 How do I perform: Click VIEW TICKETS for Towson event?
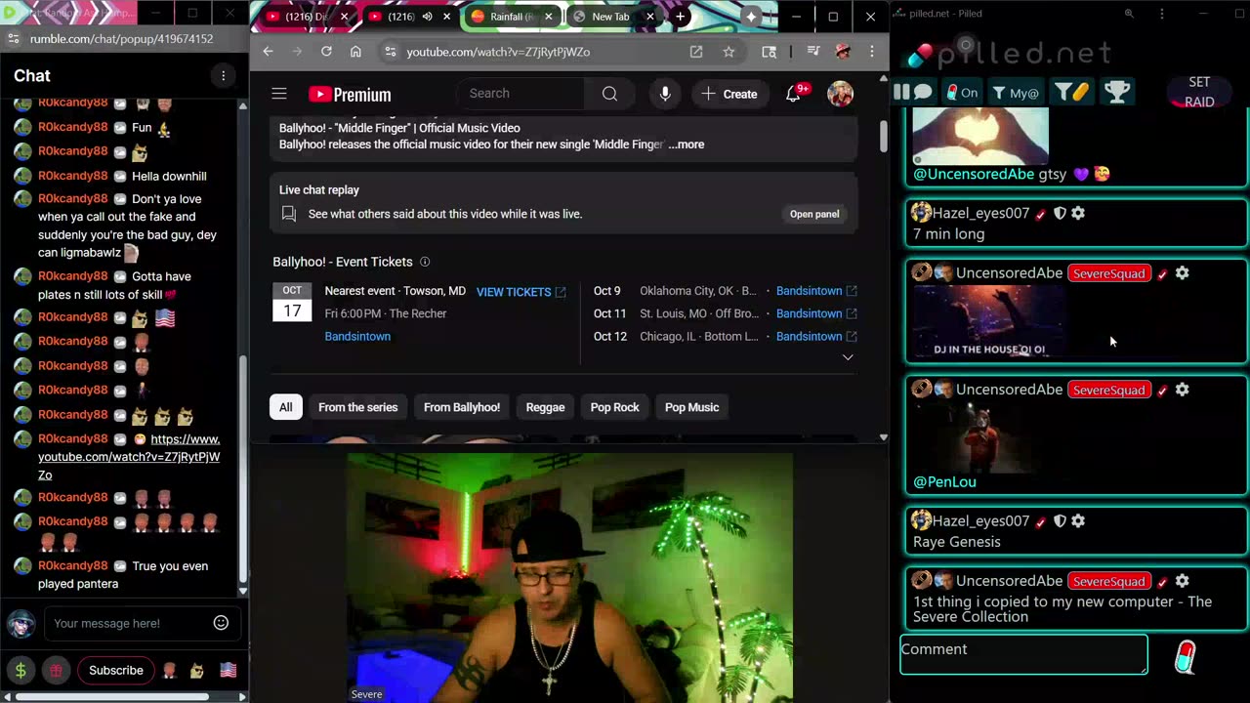click(521, 292)
